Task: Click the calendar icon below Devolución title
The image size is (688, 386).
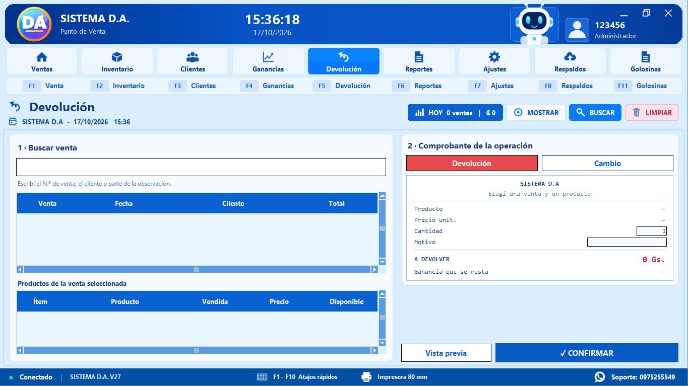Action: click(x=13, y=122)
